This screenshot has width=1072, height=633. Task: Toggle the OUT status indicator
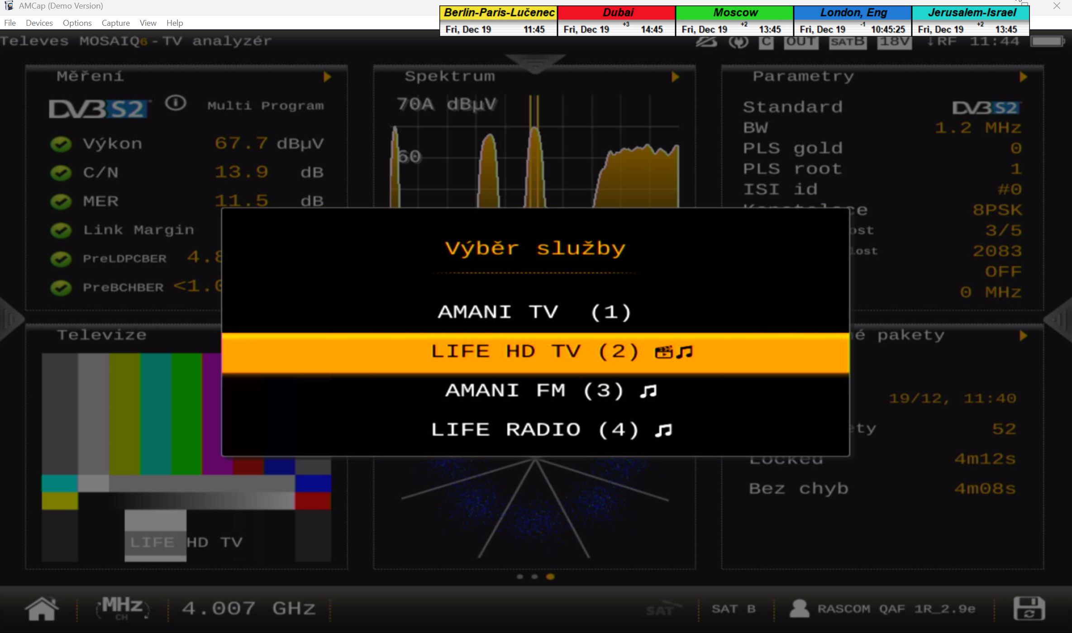click(x=800, y=42)
